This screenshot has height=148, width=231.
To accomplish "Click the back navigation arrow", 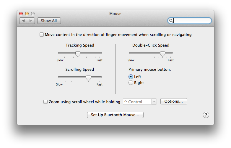I will pyautogui.click(x=23, y=21).
